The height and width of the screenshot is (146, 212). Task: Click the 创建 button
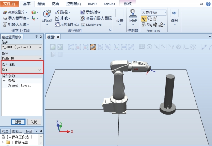18,122
